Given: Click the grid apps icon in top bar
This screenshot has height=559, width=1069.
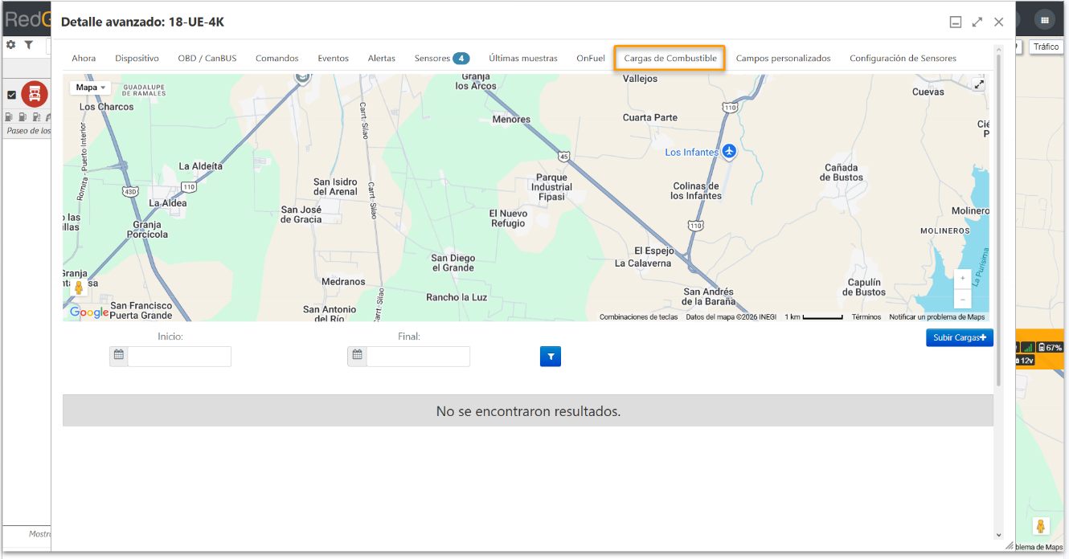Looking at the screenshot, I should [x=1045, y=19].
